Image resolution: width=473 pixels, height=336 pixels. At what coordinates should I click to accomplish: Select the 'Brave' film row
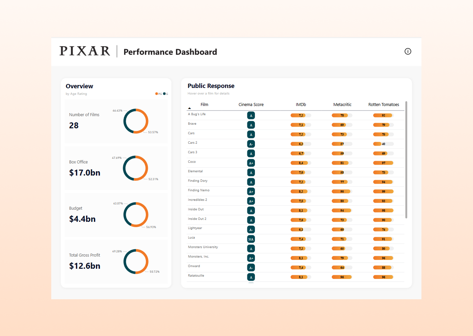coord(296,125)
